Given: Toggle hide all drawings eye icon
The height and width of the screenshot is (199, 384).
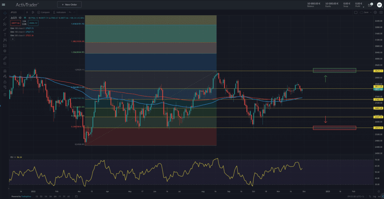Looking at the screenshot, I should pyautogui.click(x=5, y=87).
